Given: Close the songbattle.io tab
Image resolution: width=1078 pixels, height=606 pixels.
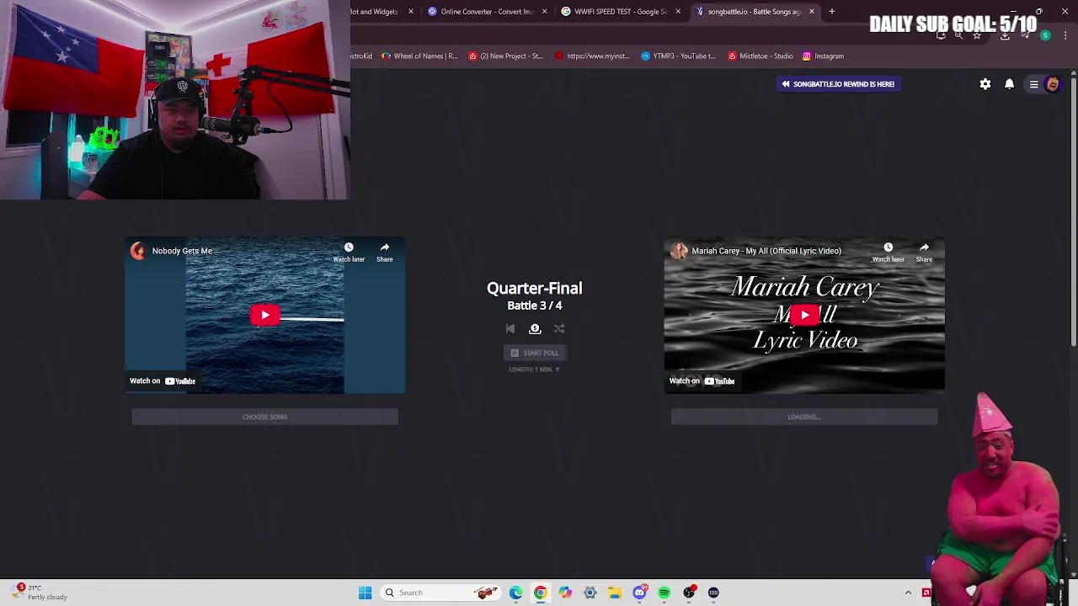Looking at the screenshot, I should click(x=812, y=12).
